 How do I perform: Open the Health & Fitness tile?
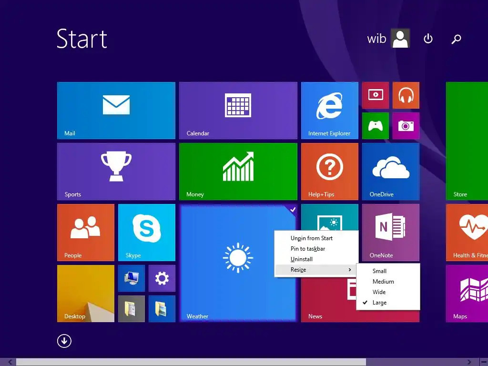coord(467,233)
